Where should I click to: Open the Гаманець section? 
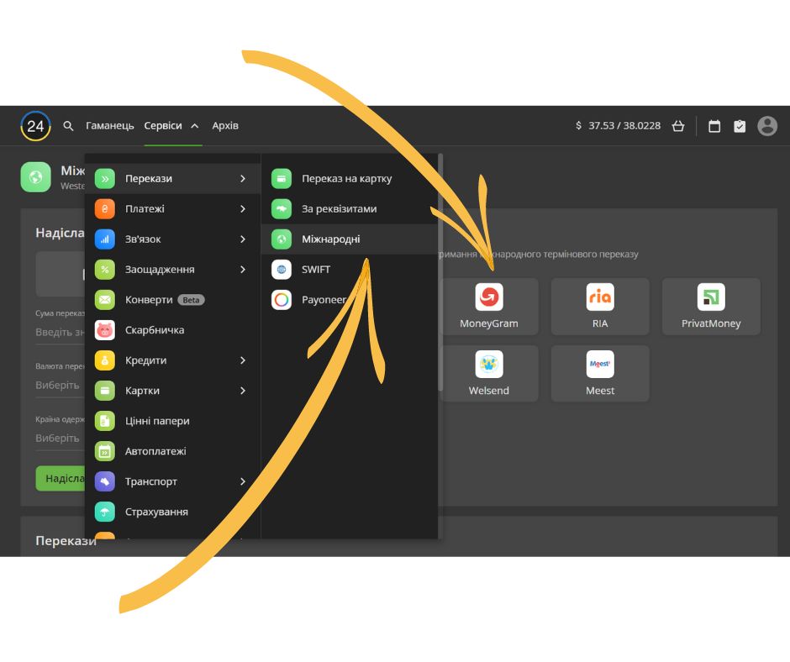click(110, 126)
